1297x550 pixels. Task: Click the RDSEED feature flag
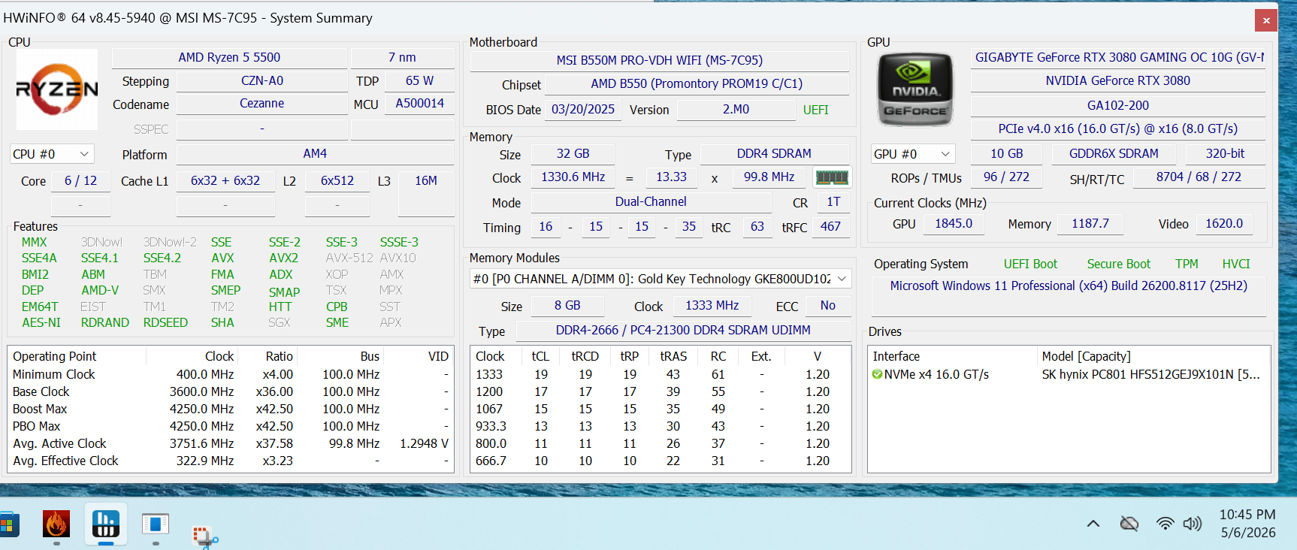pos(165,323)
